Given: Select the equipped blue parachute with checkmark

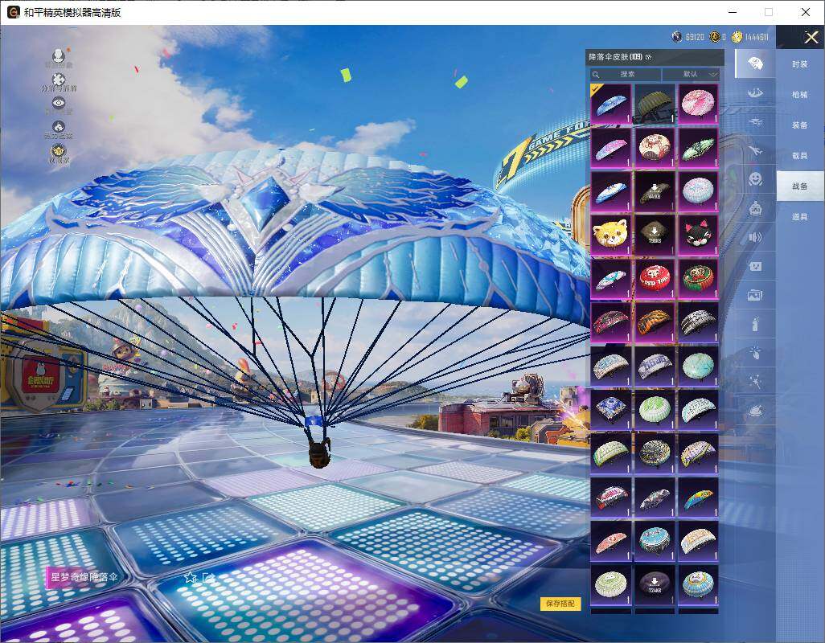Looking at the screenshot, I should coord(610,104).
